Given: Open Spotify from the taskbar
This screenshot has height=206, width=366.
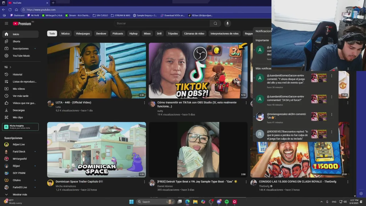Looking at the screenshot, I should point(227,202).
